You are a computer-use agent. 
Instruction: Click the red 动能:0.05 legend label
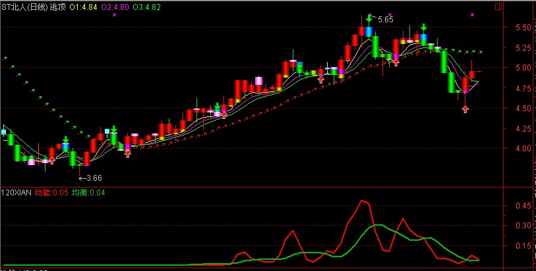pos(51,192)
